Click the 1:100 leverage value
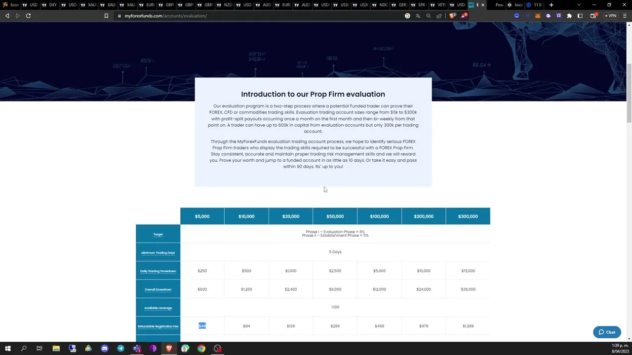 point(335,307)
